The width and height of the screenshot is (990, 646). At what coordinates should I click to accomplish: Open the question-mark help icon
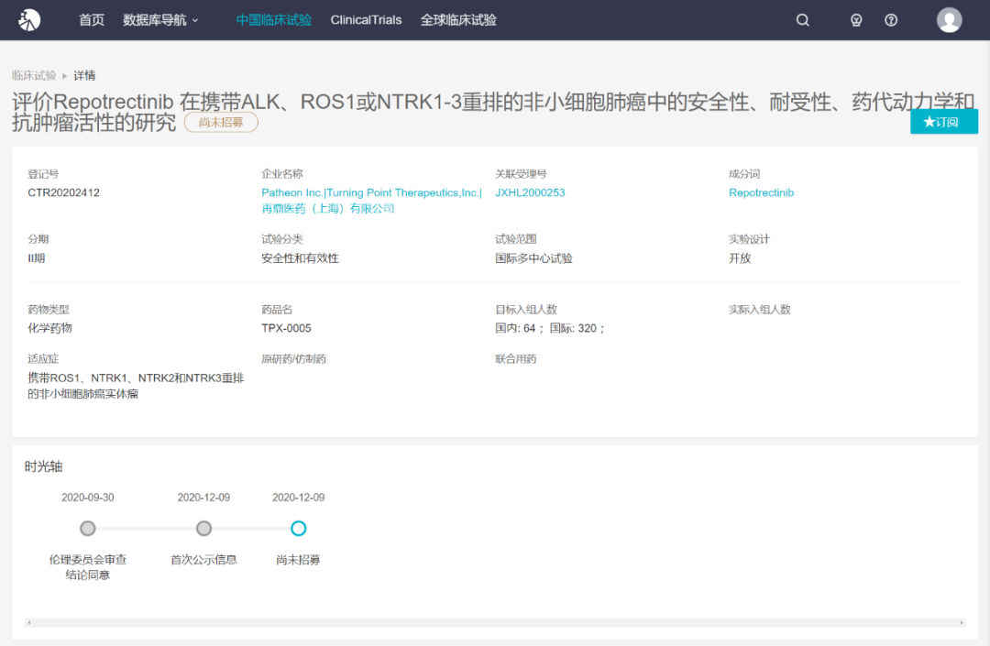(891, 20)
